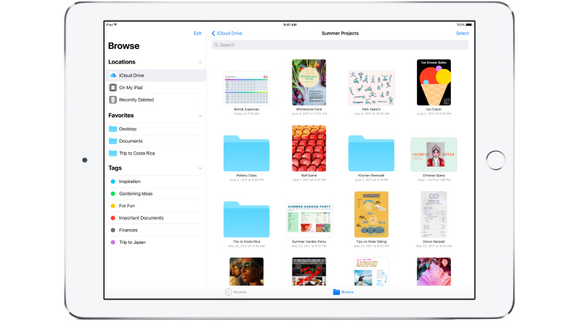Click the For Fun tag label
Screen dimensions: 579x322
[x=127, y=206]
